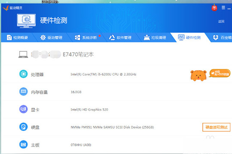Click the 驱动精灵 logo icon
This screenshot has height=154, width=232.
(x=6, y=8)
